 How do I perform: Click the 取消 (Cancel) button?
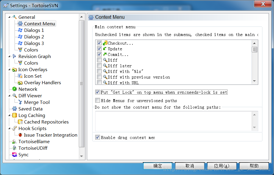[x=190, y=166]
